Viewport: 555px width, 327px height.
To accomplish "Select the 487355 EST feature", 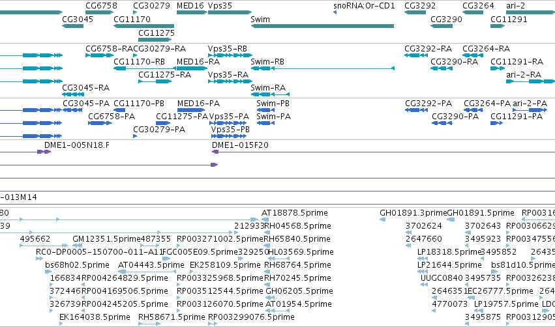I will click(150, 246).
